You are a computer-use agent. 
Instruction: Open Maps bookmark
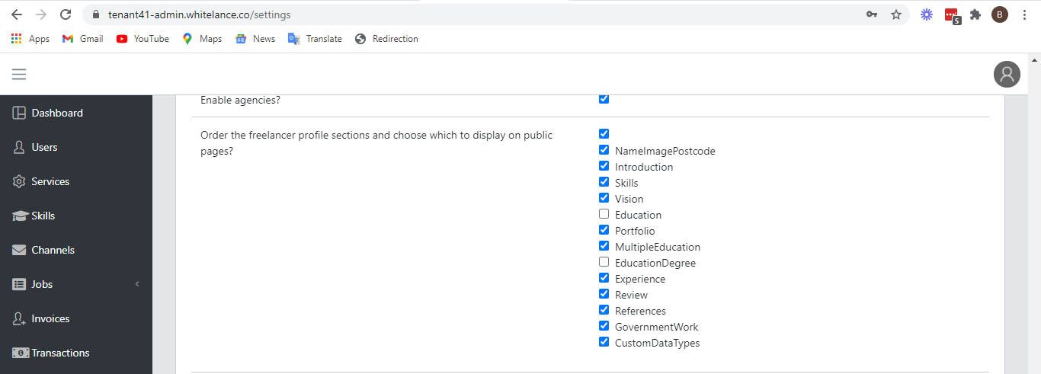[x=202, y=39]
